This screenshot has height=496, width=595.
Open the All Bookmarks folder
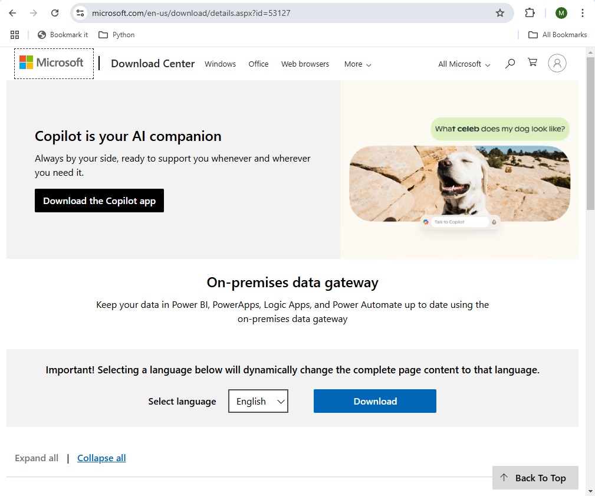[557, 35]
